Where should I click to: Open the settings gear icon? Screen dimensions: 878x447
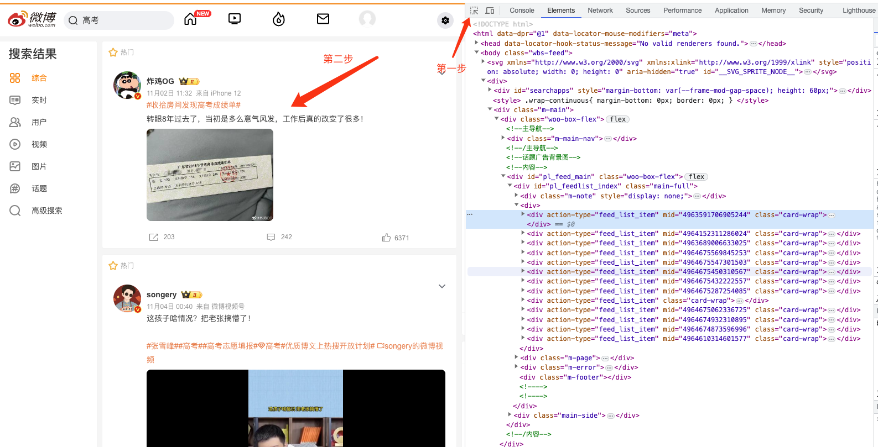click(x=445, y=20)
